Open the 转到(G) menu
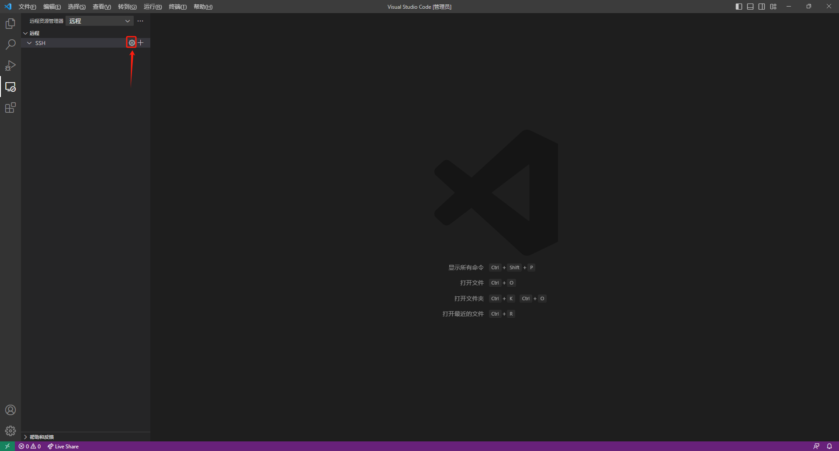Screen dimensions: 839x451 [x=127, y=7]
